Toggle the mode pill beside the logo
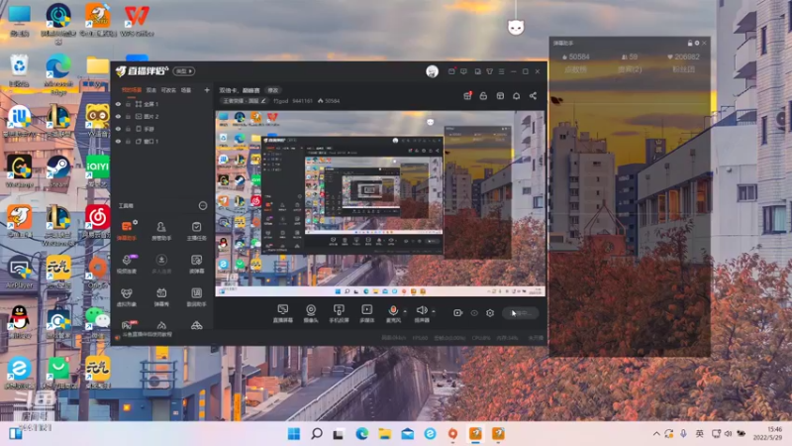Image resolution: width=792 pixels, height=446 pixels. [184, 71]
